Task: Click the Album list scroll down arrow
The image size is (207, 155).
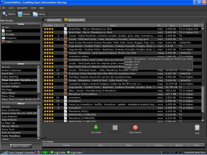Action: point(38,139)
